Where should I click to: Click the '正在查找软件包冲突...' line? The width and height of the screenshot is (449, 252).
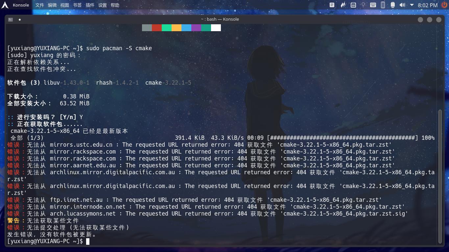click(42, 69)
